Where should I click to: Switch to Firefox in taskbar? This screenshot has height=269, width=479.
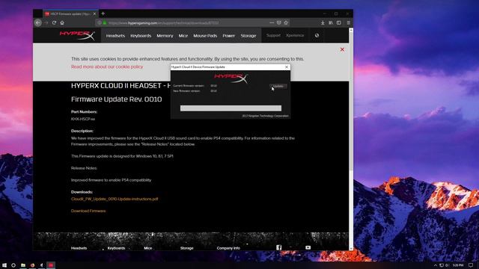click(32, 265)
